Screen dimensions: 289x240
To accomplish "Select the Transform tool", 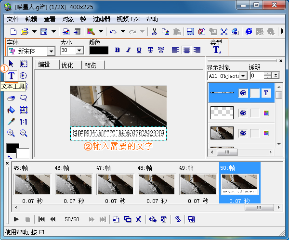I will click(x=24, y=110).
